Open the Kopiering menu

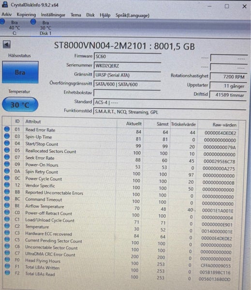point(26,14)
